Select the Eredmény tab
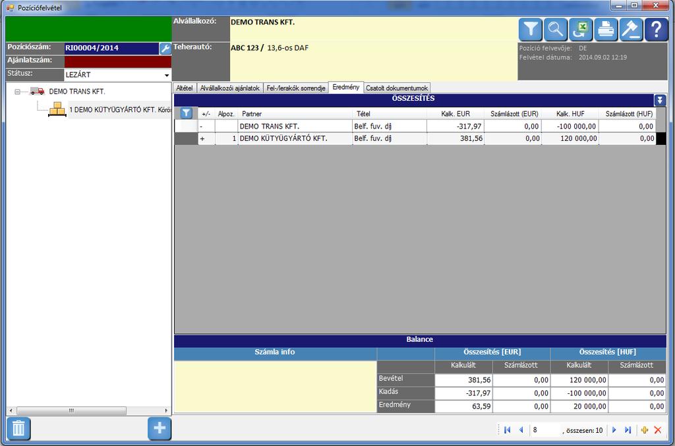This screenshot has width=675, height=446. [x=345, y=87]
